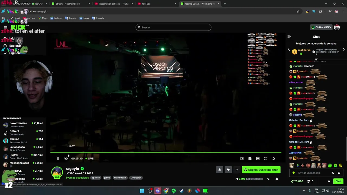The width and height of the screenshot is (347, 195).
Task: Select the Spanish tag
Action: (96, 178)
